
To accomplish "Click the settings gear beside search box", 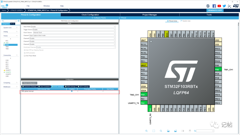I will tap(19, 21).
